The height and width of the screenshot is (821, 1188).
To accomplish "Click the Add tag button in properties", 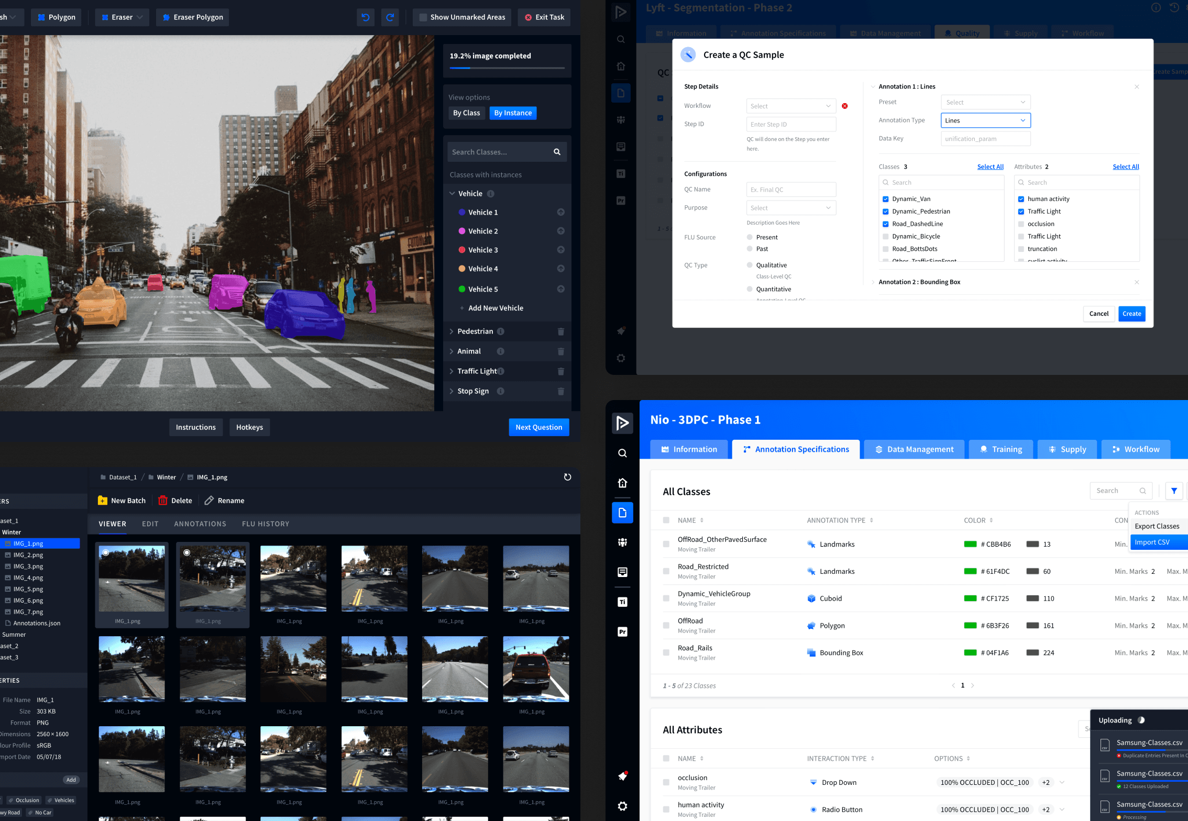I will click(71, 780).
